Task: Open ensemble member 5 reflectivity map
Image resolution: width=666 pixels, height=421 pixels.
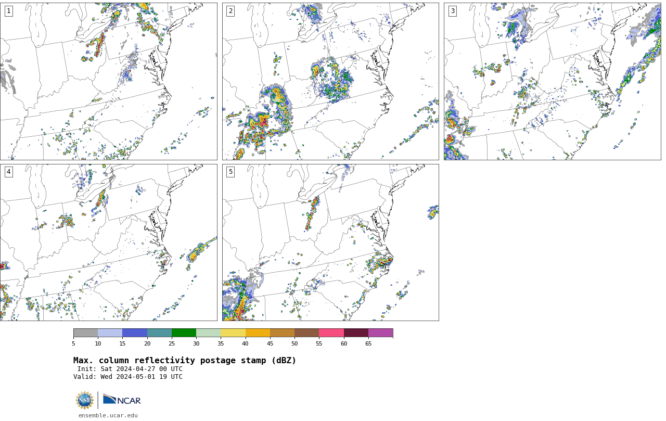Action: 330,243
